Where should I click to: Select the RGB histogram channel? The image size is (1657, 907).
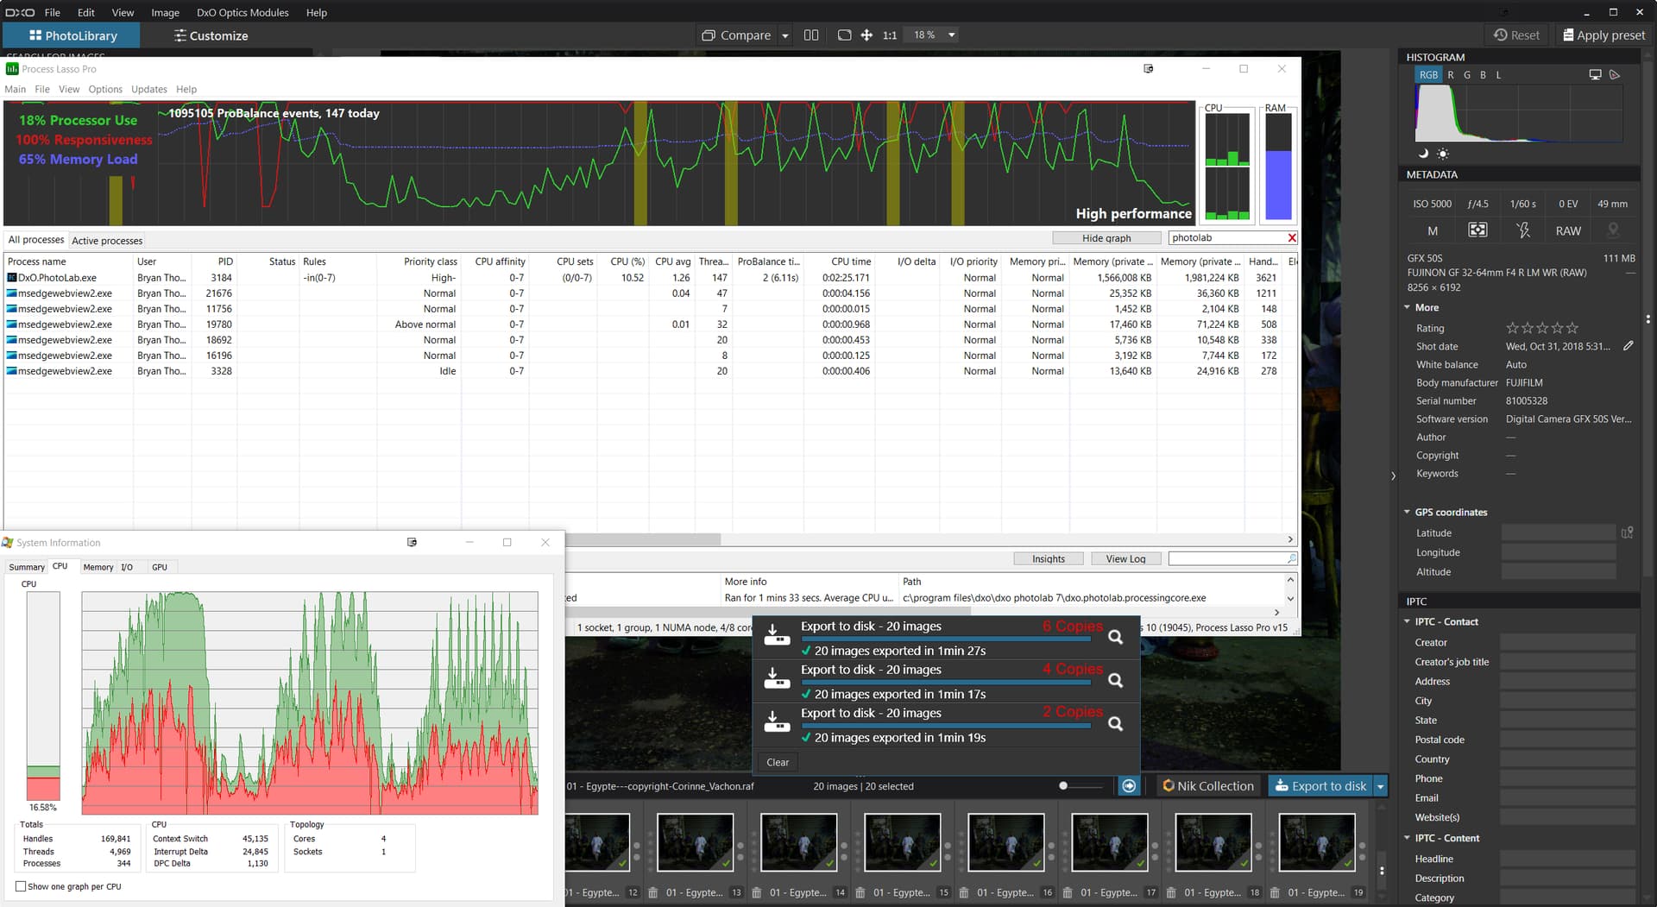pyautogui.click(x=1428, y=75)
